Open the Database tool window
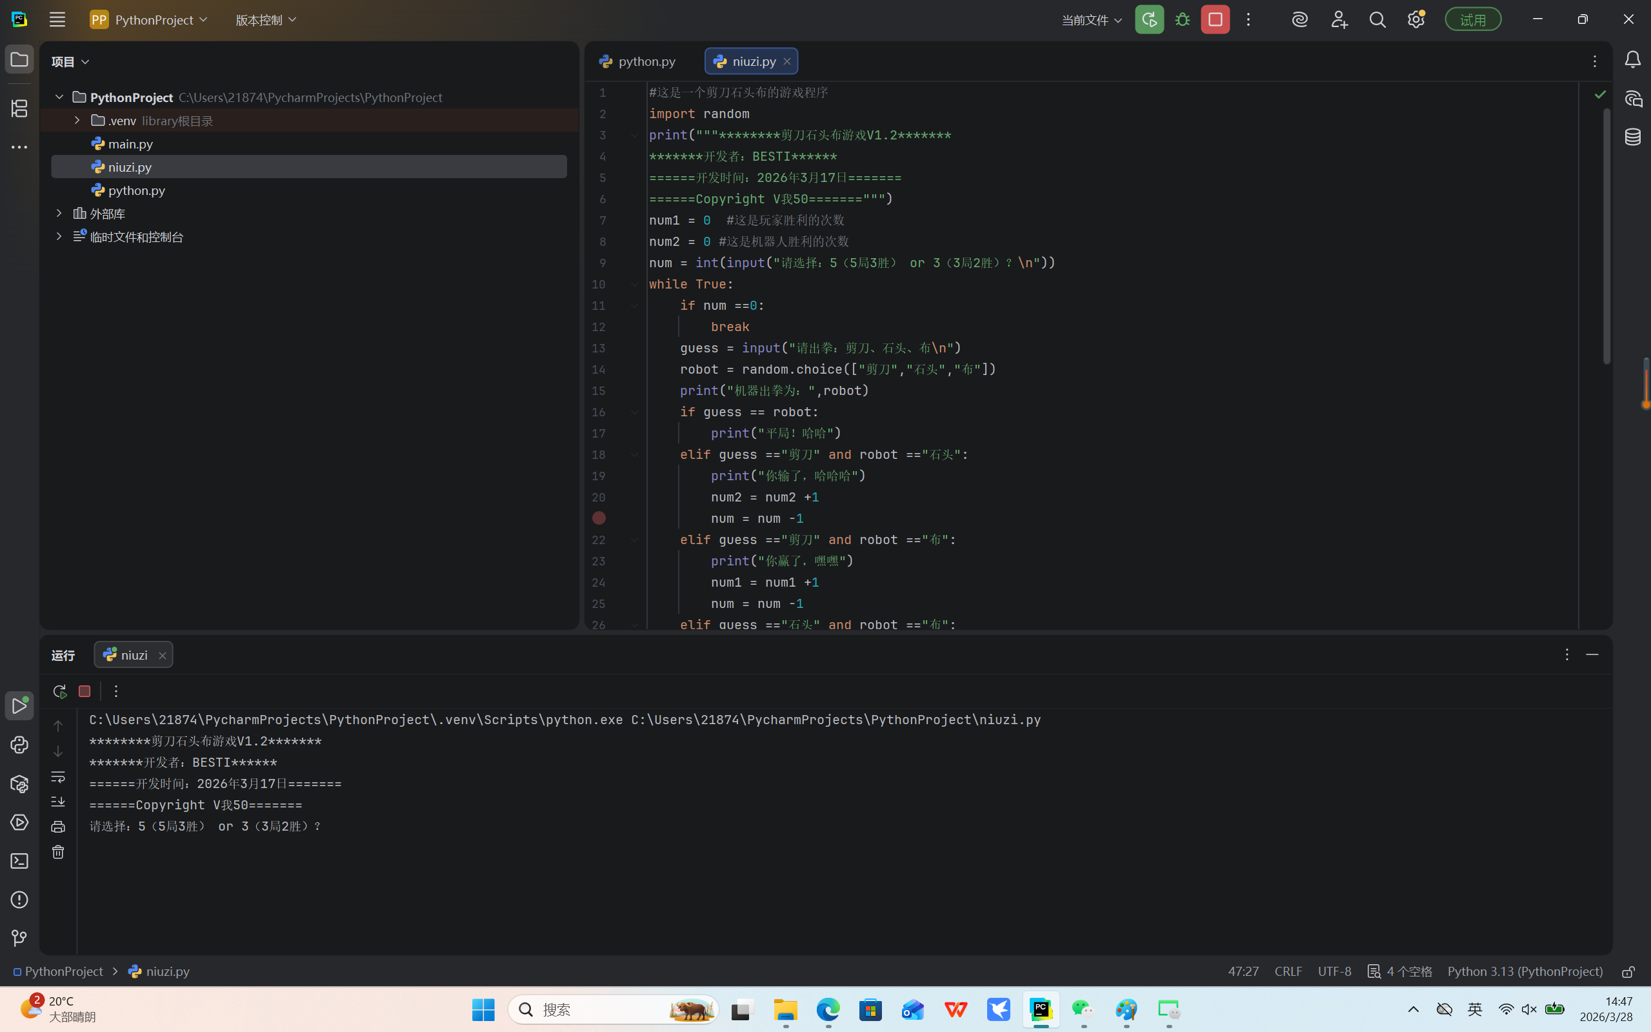Image resolution: width=1651 pixels, height=1032 pixels. click(x=1632, y=137)
